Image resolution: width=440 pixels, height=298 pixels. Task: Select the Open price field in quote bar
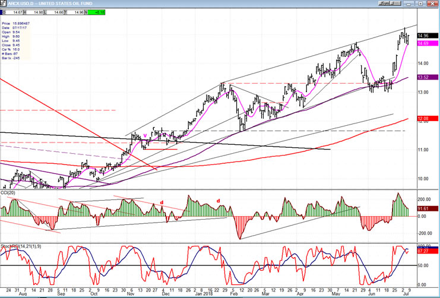click(19, 11)
